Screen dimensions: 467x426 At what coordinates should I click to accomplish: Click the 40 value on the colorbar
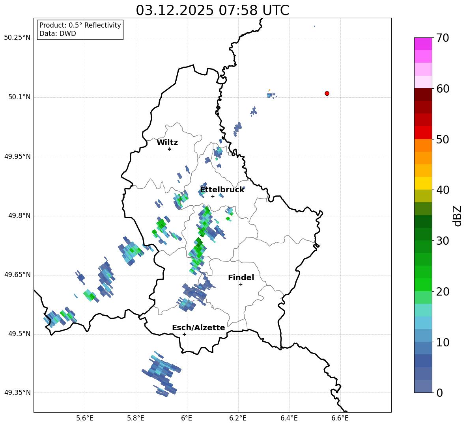(x=443, y=190)
